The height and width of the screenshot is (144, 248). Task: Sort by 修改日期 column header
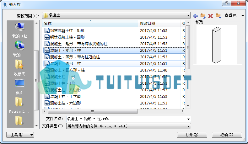pyautogui.click(x=159, y=24)
